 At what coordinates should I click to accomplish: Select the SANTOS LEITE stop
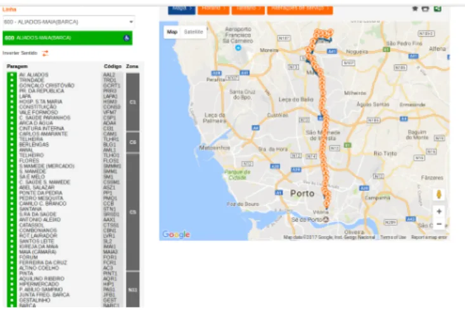click(x=37, y=241)
